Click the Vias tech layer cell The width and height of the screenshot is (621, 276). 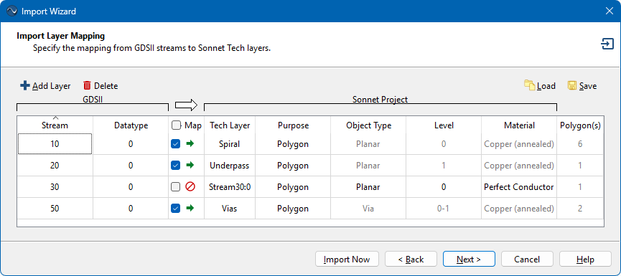tap(230, 209)
